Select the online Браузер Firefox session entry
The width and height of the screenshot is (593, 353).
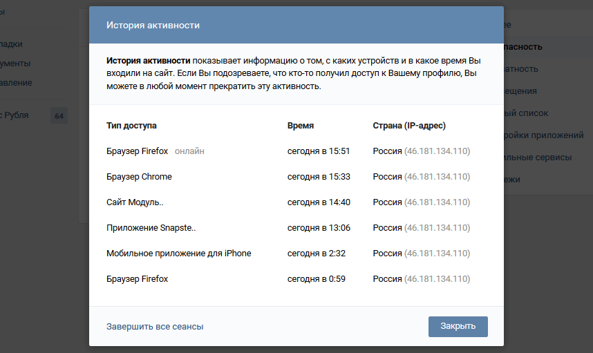pos(138,151)
